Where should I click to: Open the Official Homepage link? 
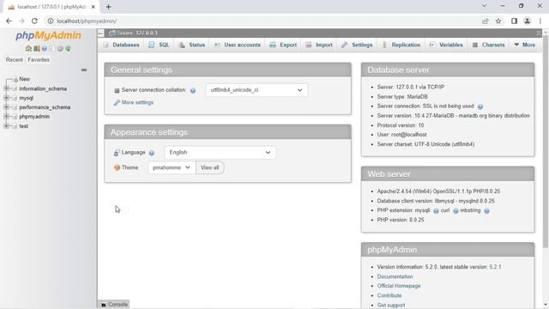tap(399, 286)
